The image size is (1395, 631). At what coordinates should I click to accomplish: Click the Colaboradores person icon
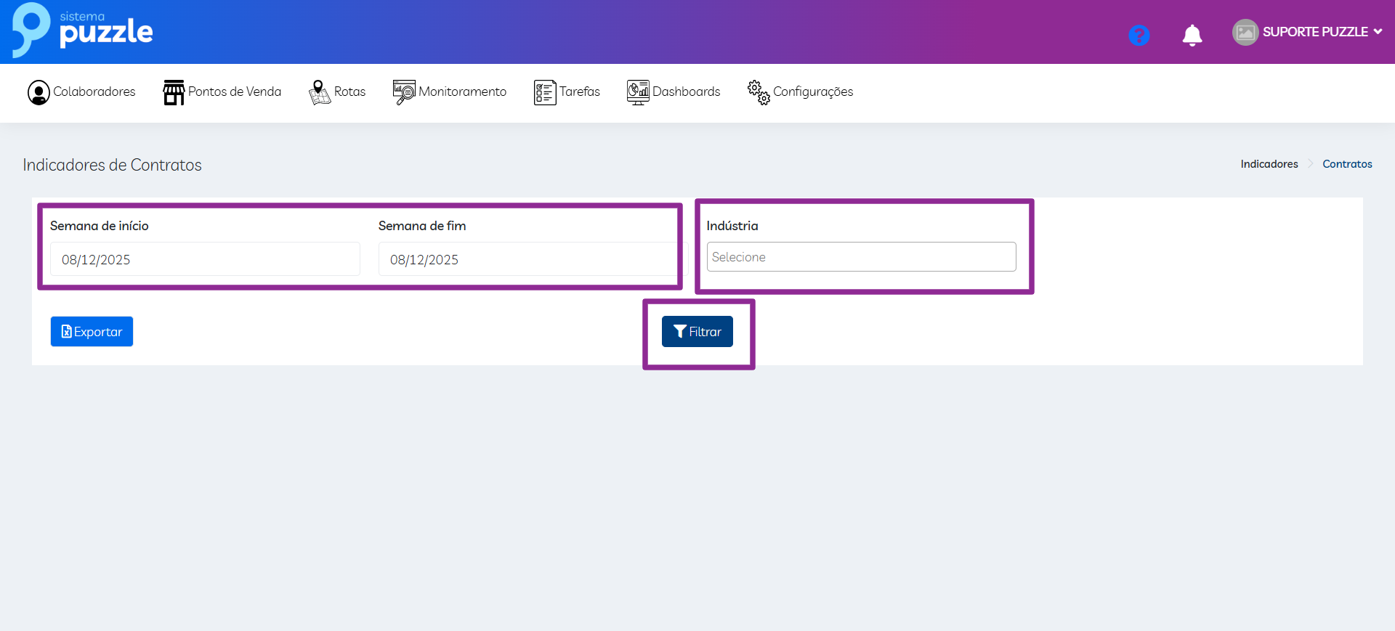coord(39,92)
